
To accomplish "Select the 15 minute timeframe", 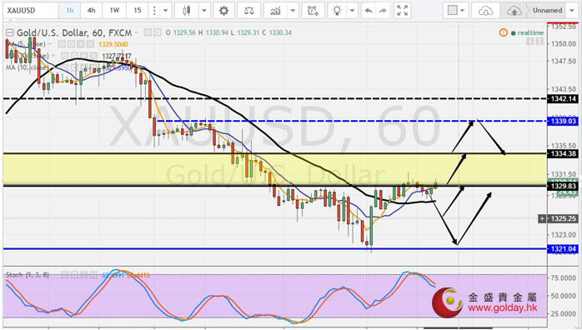I will (x=138, y=10).
